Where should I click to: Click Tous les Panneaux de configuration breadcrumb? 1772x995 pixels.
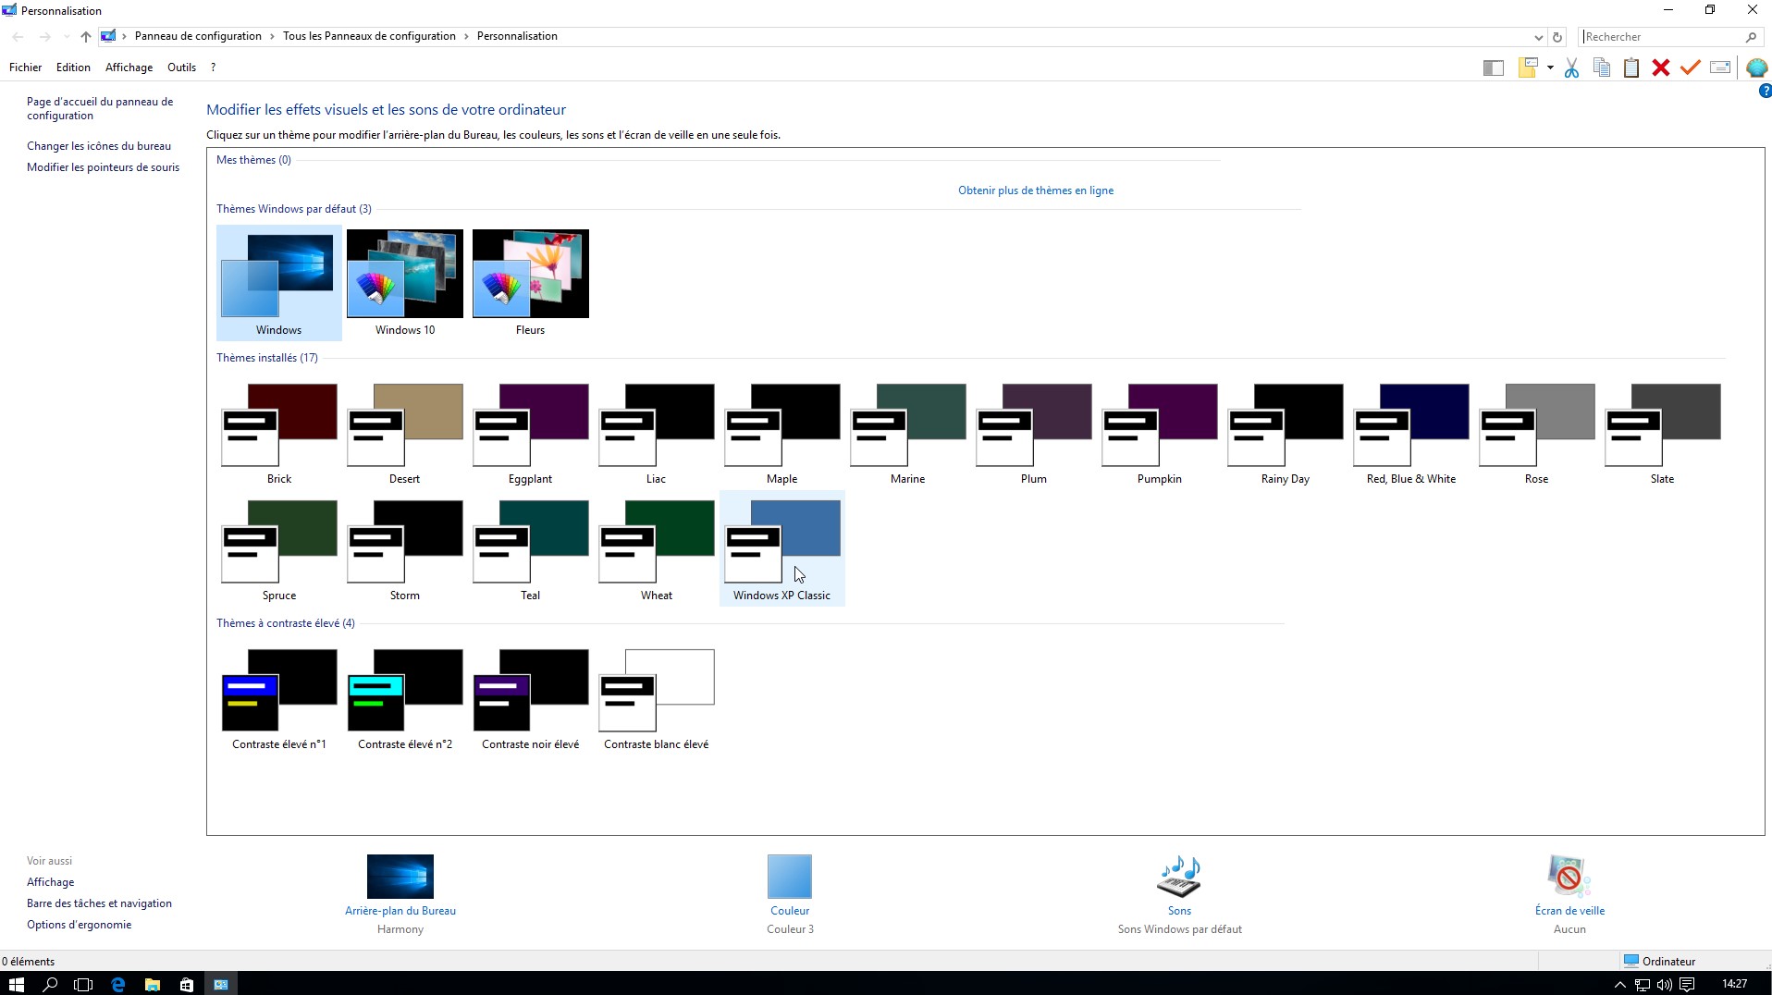(369, 36)
